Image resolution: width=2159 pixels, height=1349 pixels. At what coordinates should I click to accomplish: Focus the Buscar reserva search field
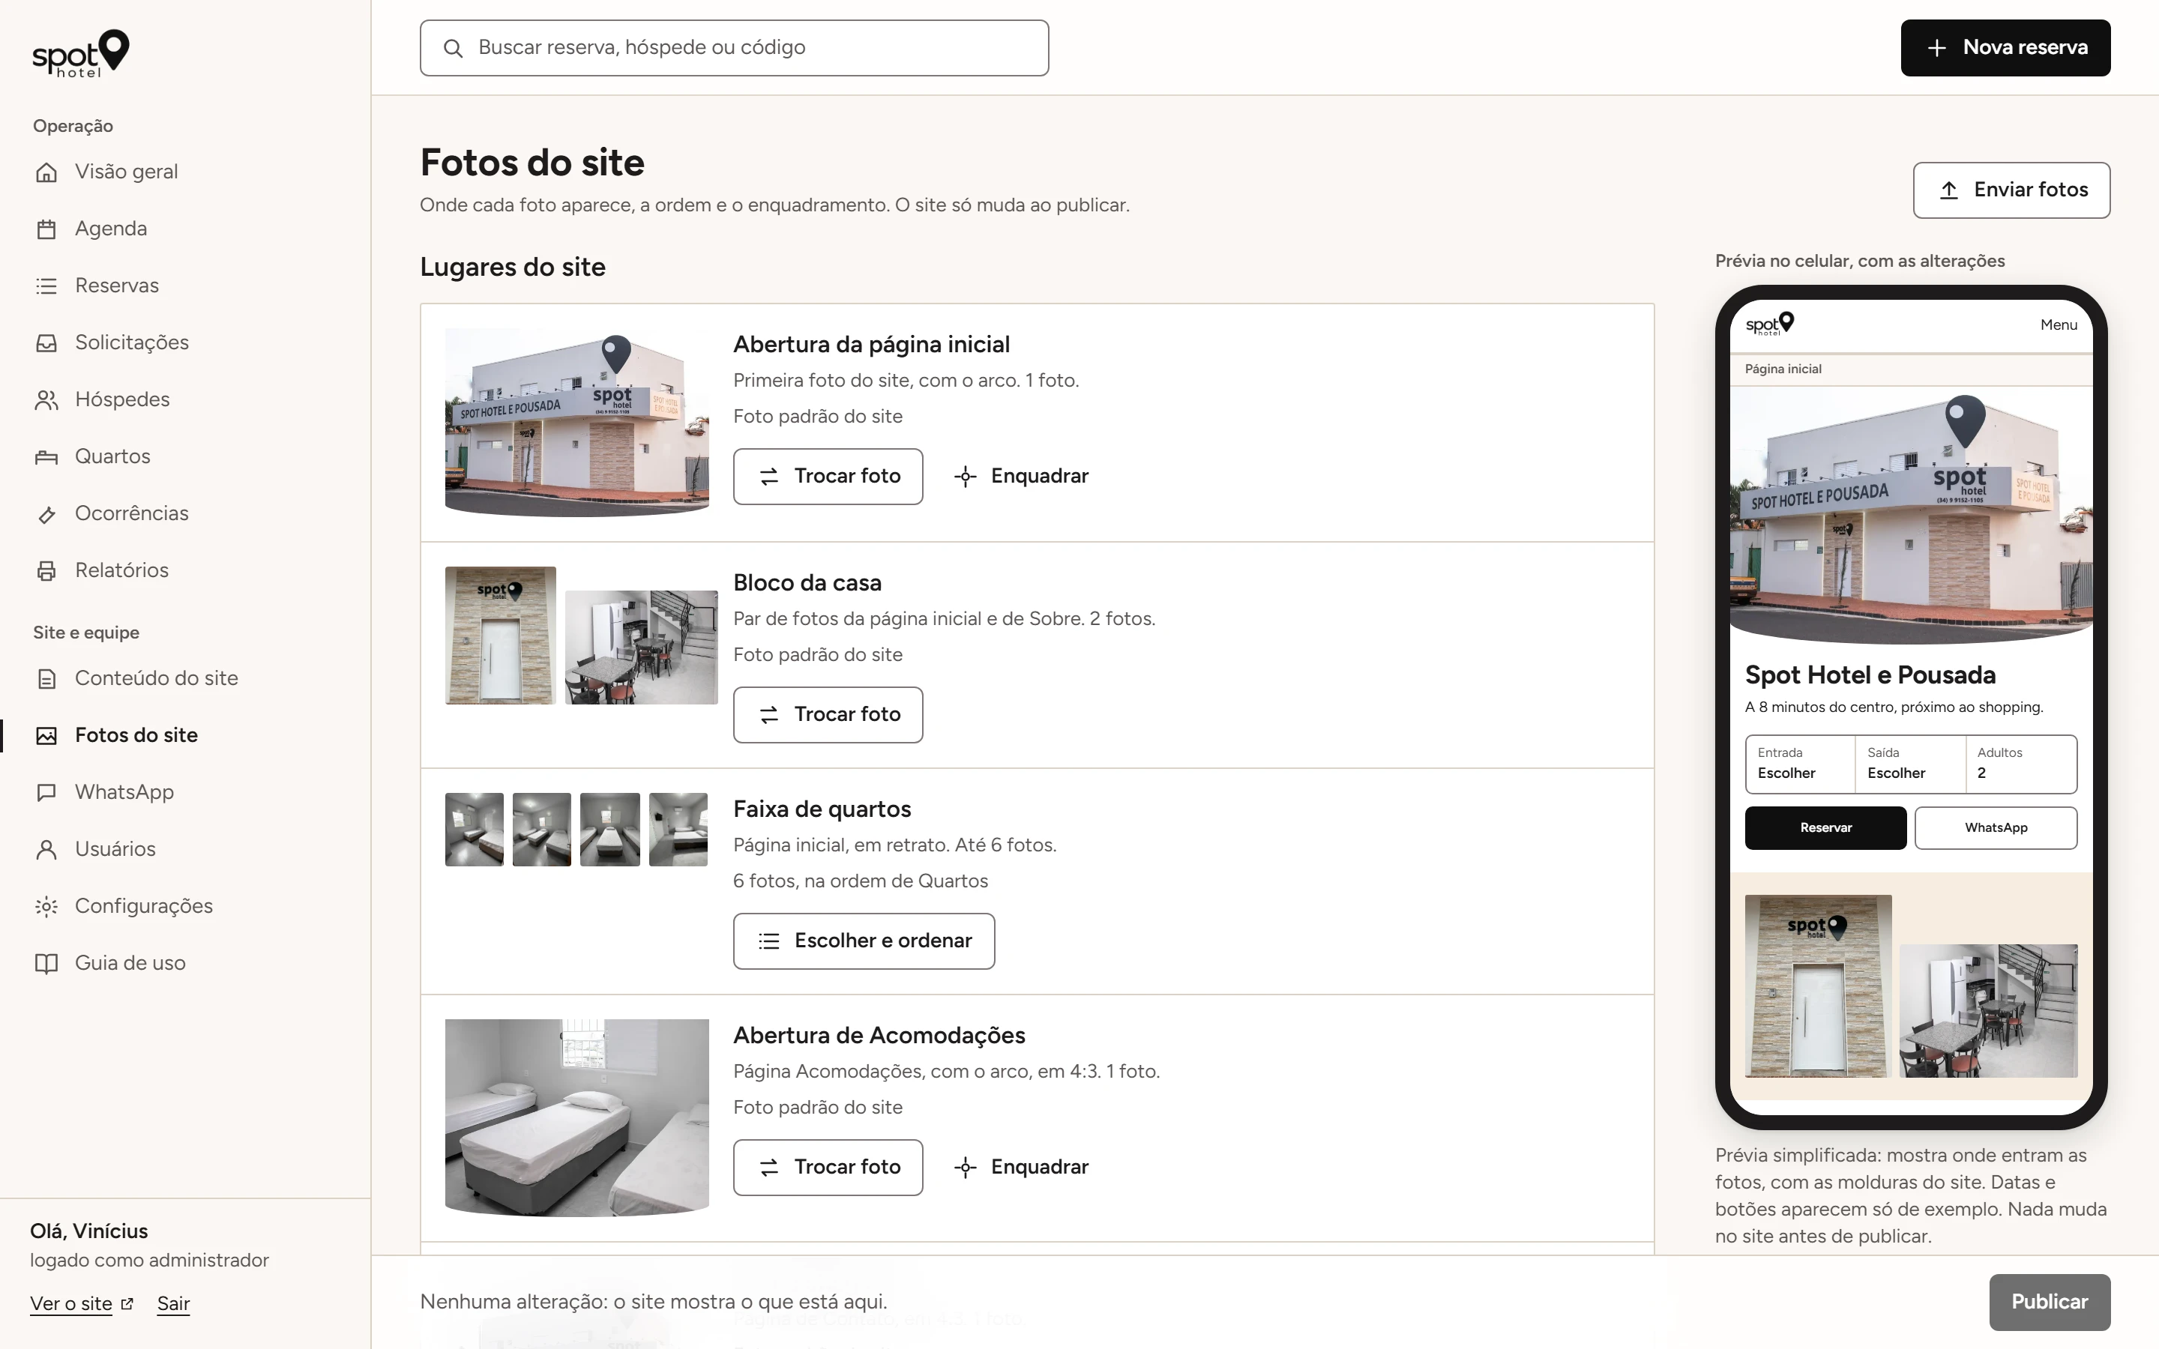tap(734, 48)
